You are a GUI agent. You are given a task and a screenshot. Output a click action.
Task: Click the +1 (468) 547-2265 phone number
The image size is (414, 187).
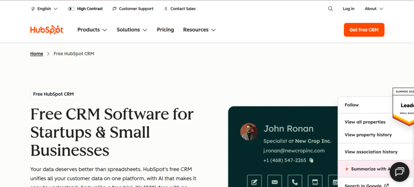click(x=285, y=160)
